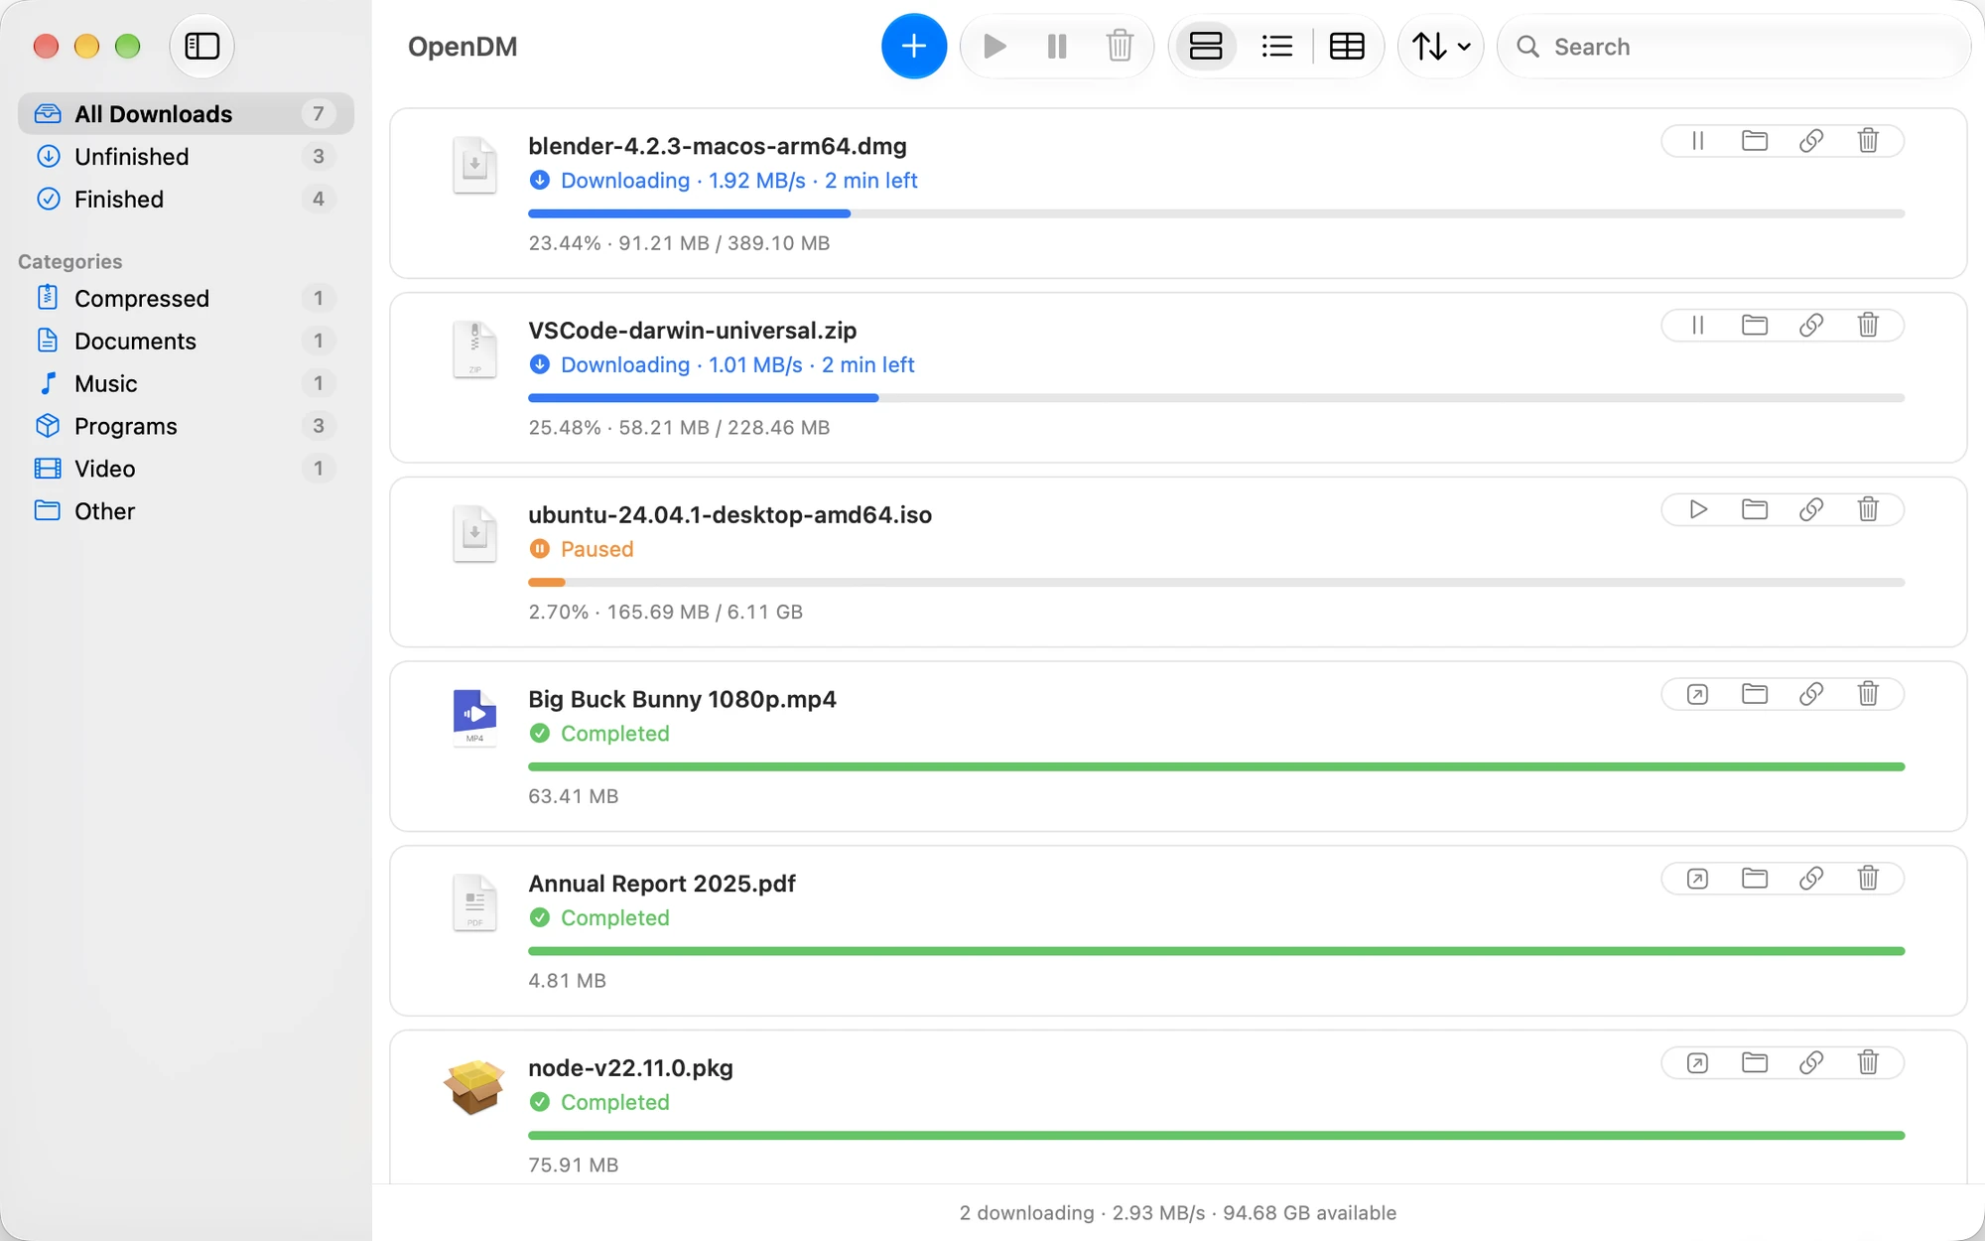This screenshot has width=1985, height=1241.
Task: Open the Other category
Action: [x=186, y=511]
